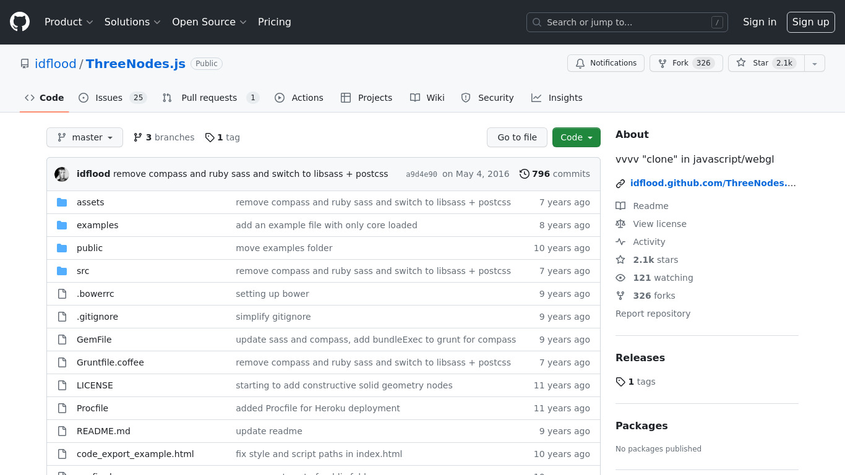
Task: Click the Sign up button
Action: (810, 22)
